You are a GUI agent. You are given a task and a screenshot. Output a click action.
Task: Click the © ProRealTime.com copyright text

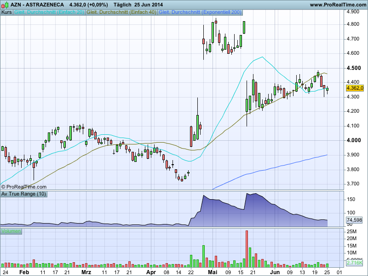24,187
